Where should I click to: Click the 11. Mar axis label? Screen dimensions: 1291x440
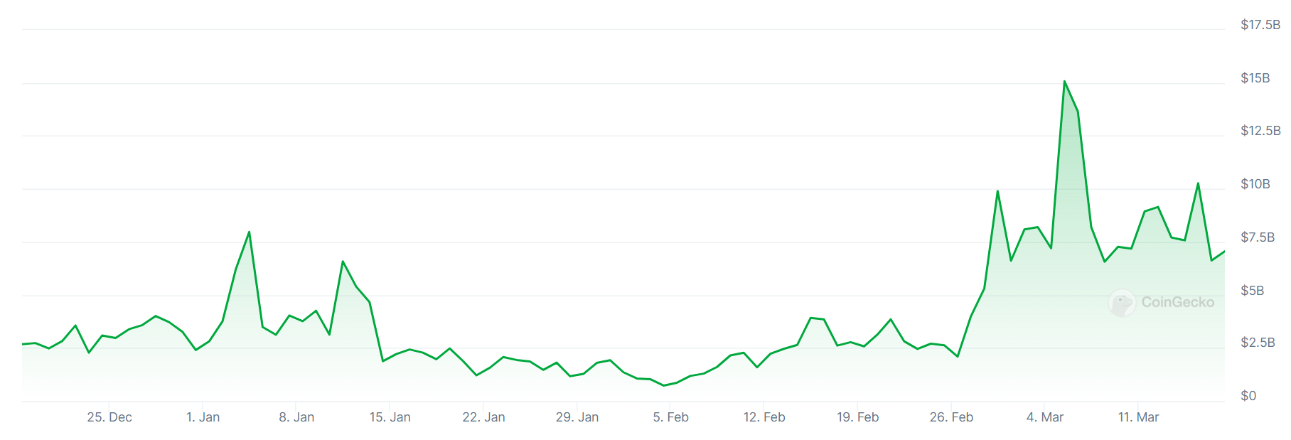1138,417
